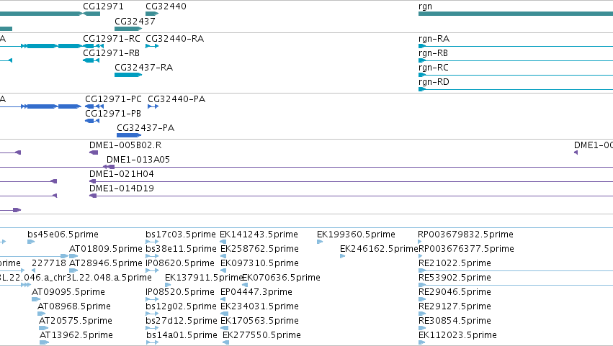Click EST bs45e06.5prime
This screenshot has width=613, height=346.
(x=63, y=235)
